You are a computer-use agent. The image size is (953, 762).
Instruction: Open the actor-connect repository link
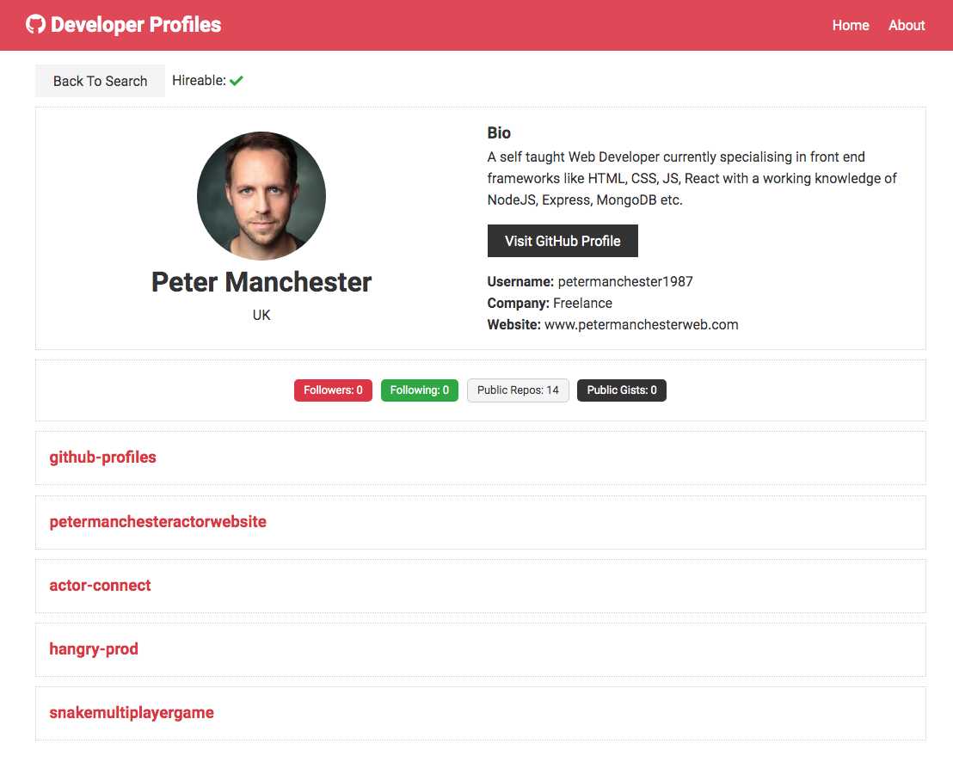click(100, 585)
